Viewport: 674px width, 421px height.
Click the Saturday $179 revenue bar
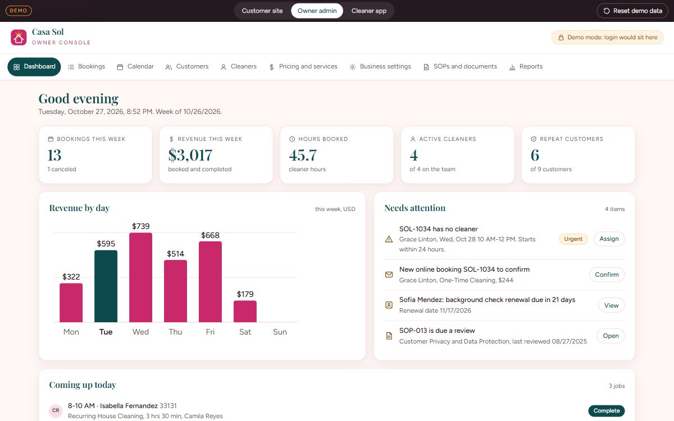tap(245, 312)
